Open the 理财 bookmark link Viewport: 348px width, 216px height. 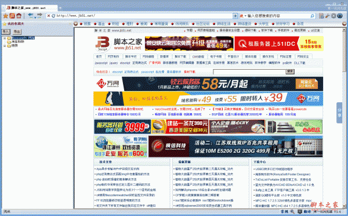129,24
